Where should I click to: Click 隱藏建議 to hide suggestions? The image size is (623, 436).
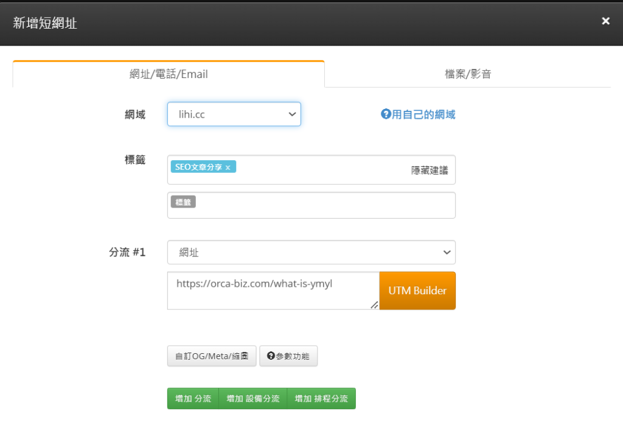[430, 171]
